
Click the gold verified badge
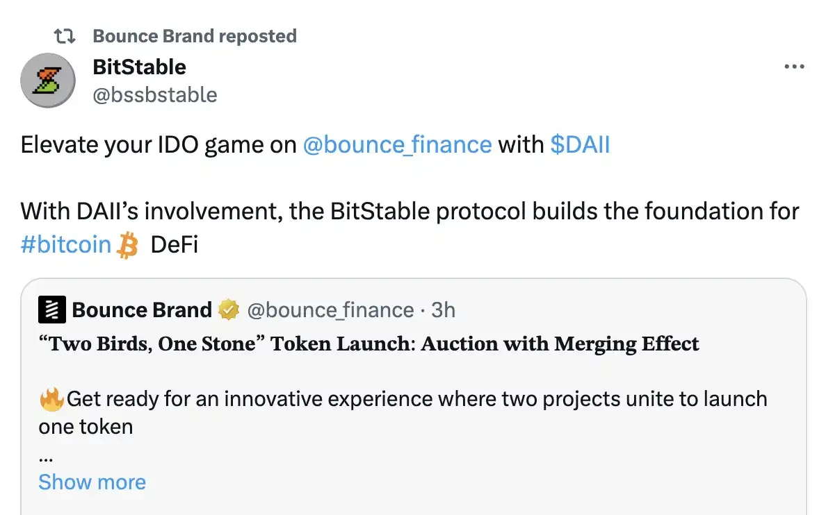point(229,310)
